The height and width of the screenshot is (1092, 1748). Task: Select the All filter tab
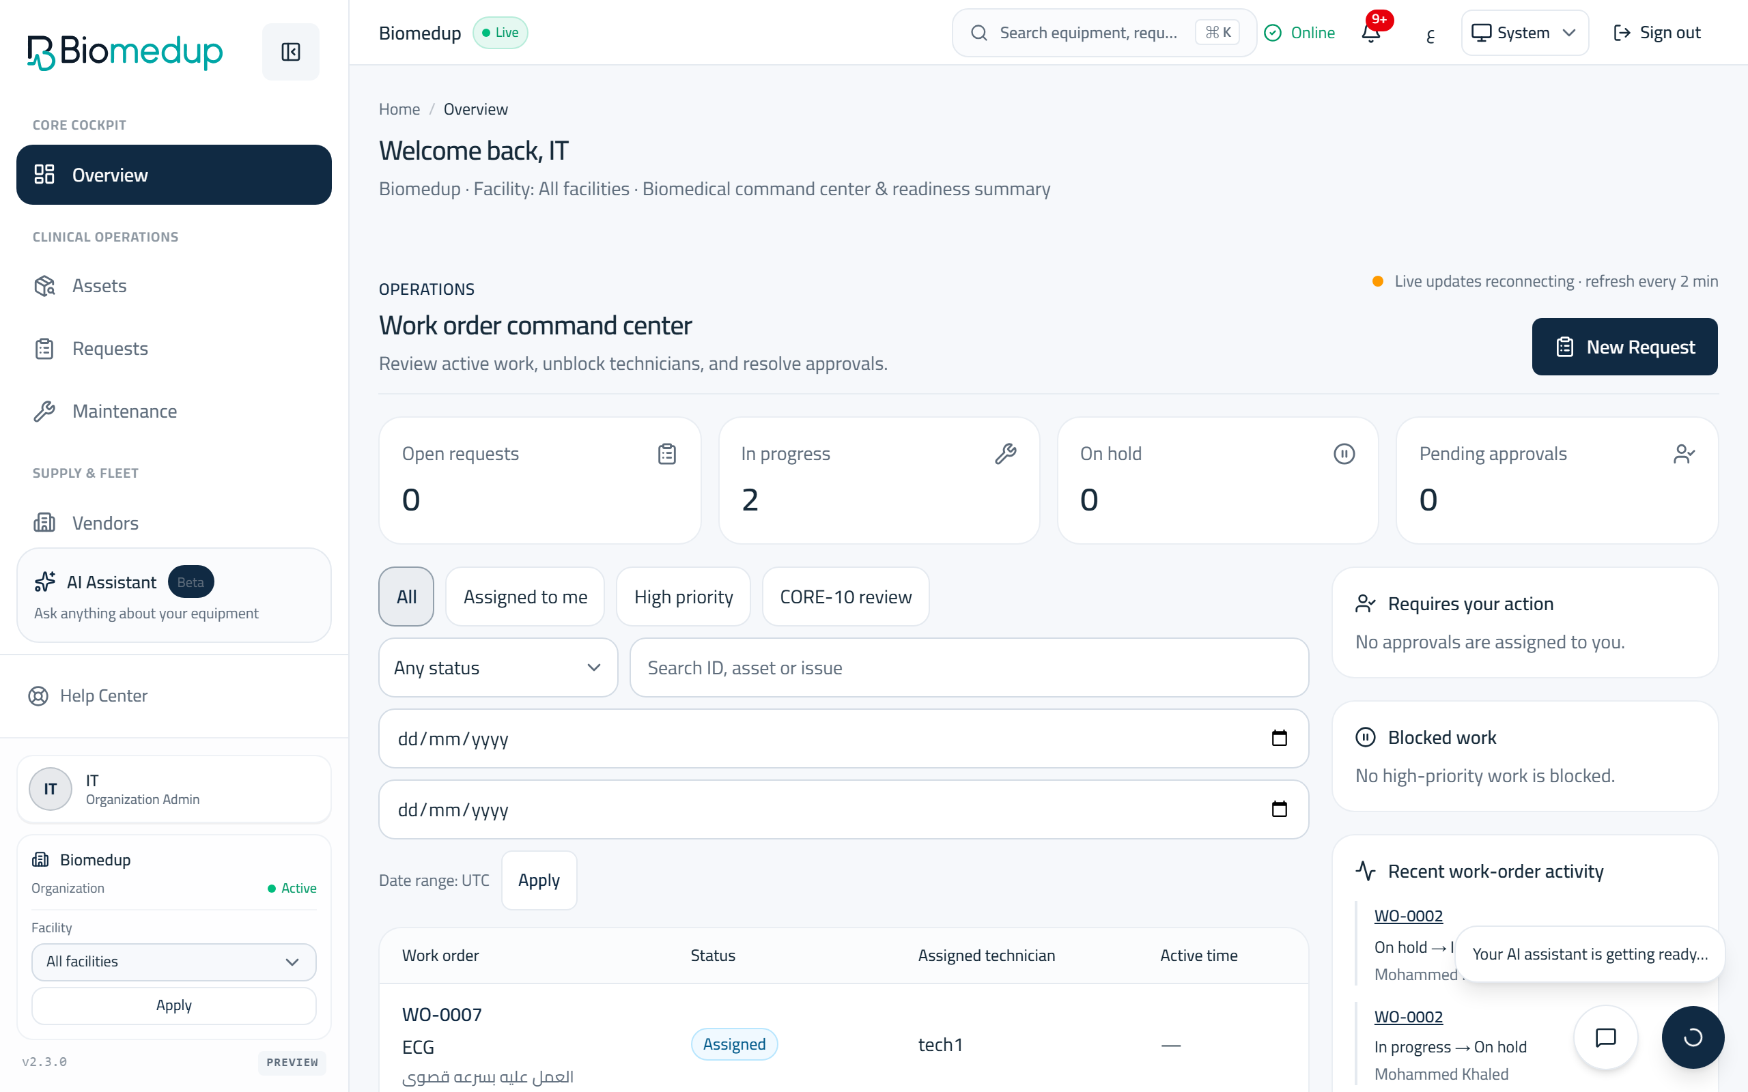coord(406,597)
